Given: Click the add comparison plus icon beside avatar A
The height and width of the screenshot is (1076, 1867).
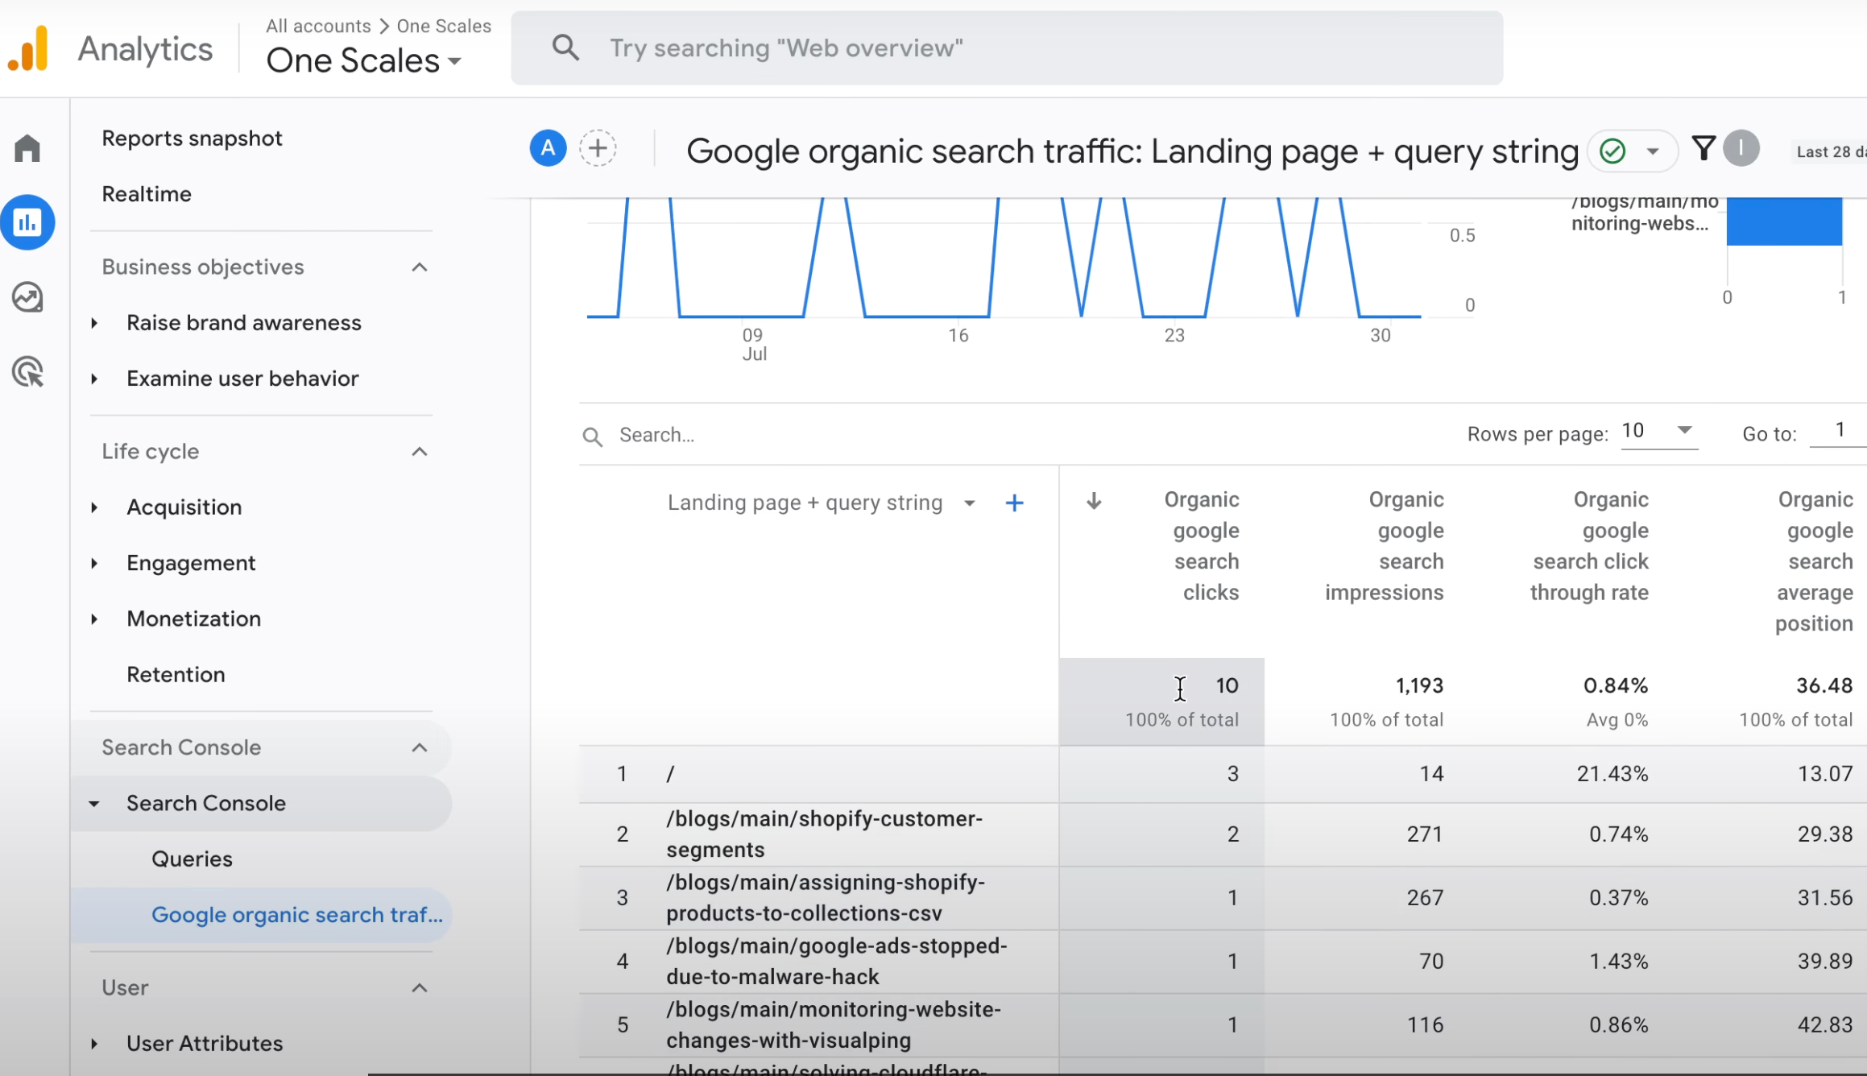Looking at the screenshot, I should 598,147.
